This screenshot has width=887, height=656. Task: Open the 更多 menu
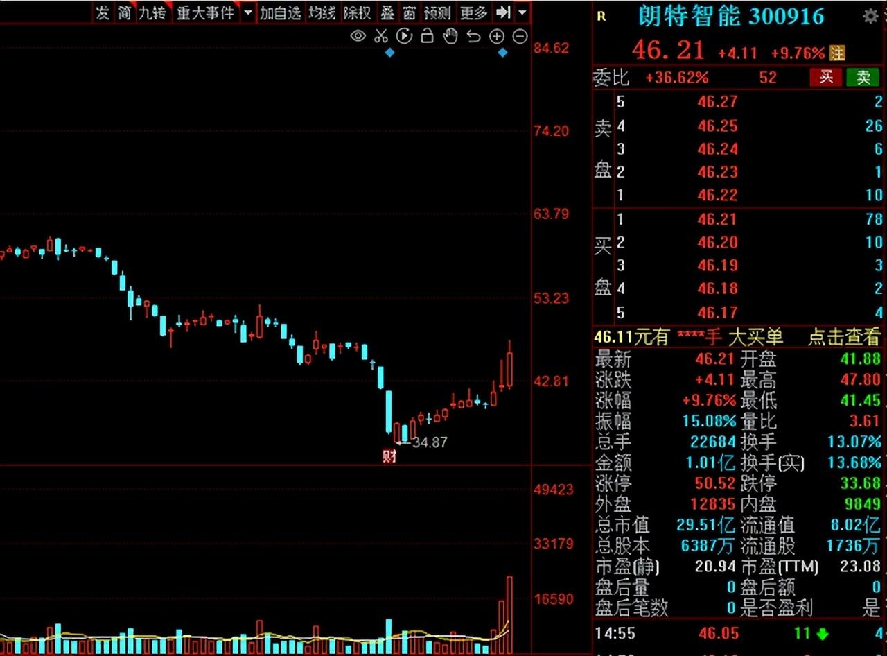point(473,12)
